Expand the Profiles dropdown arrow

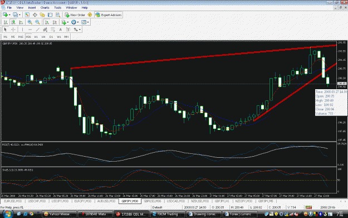[x=19, y=15]
